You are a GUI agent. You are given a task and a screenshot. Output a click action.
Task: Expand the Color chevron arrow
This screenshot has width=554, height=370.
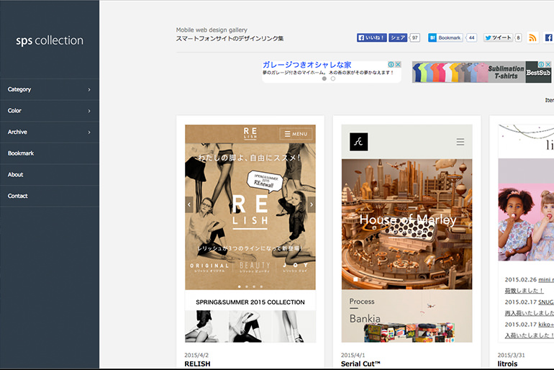(89, 111)
